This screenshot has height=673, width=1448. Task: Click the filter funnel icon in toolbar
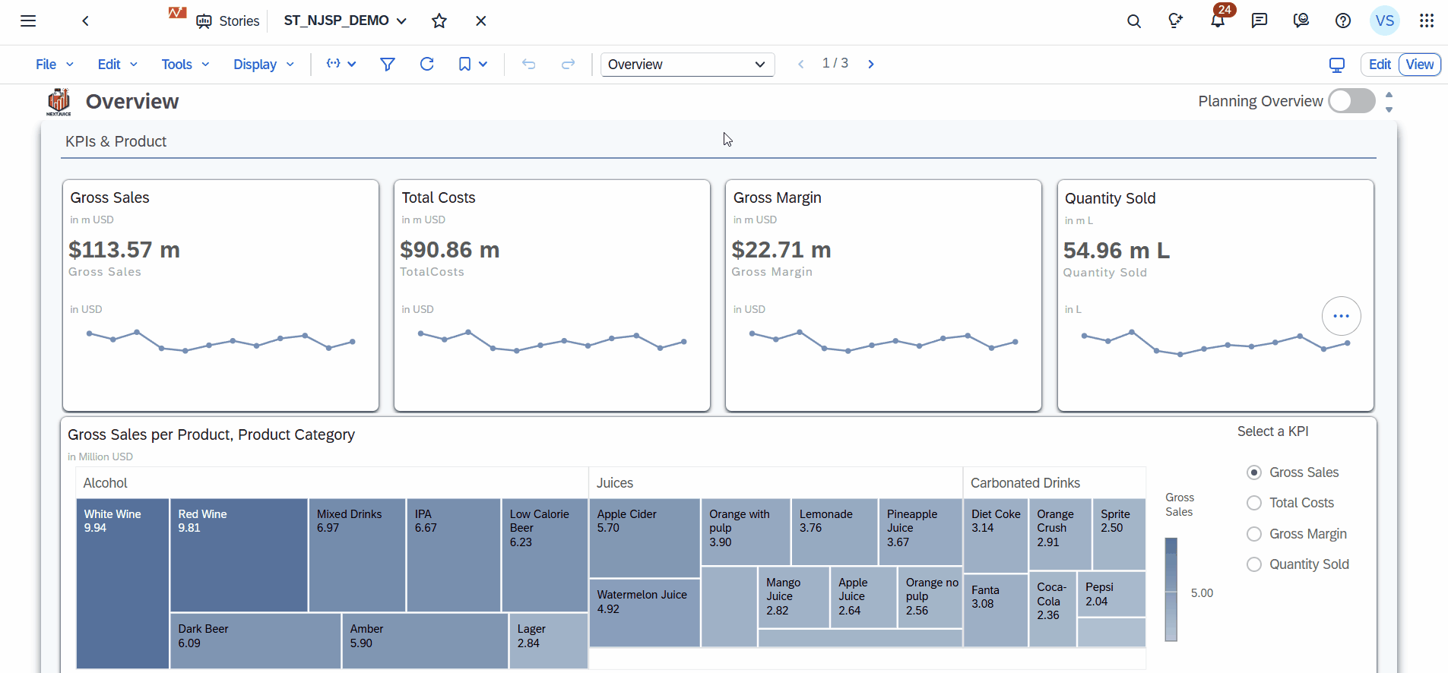pyautogui.click(x=387, y=65)
